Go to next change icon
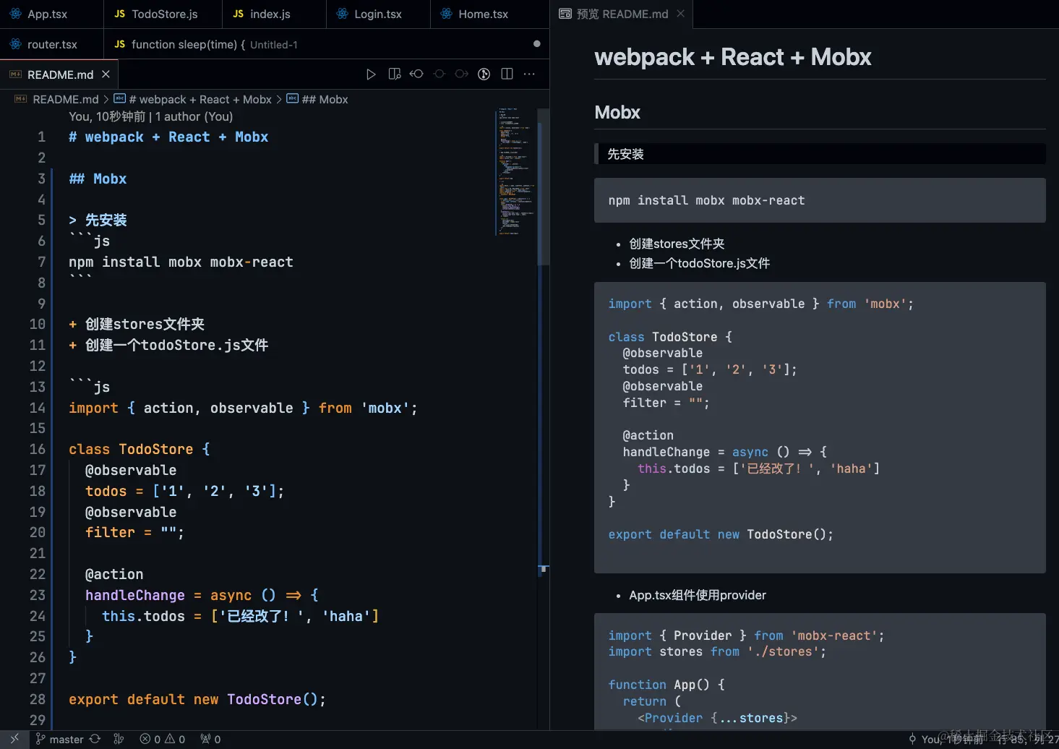 click(x=461, y=74)
